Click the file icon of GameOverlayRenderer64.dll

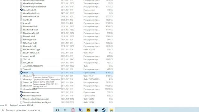coord(21,7)
